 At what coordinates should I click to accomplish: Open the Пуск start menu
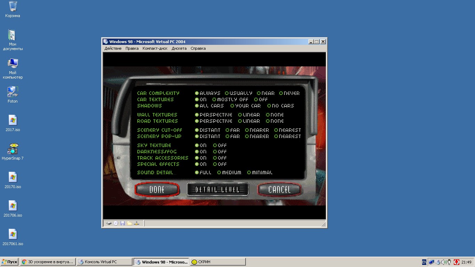click(x=9, y=262)
